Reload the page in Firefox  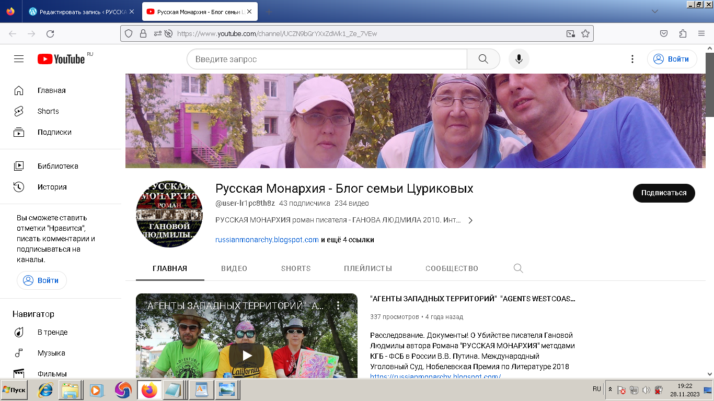(x=50, y=33)
